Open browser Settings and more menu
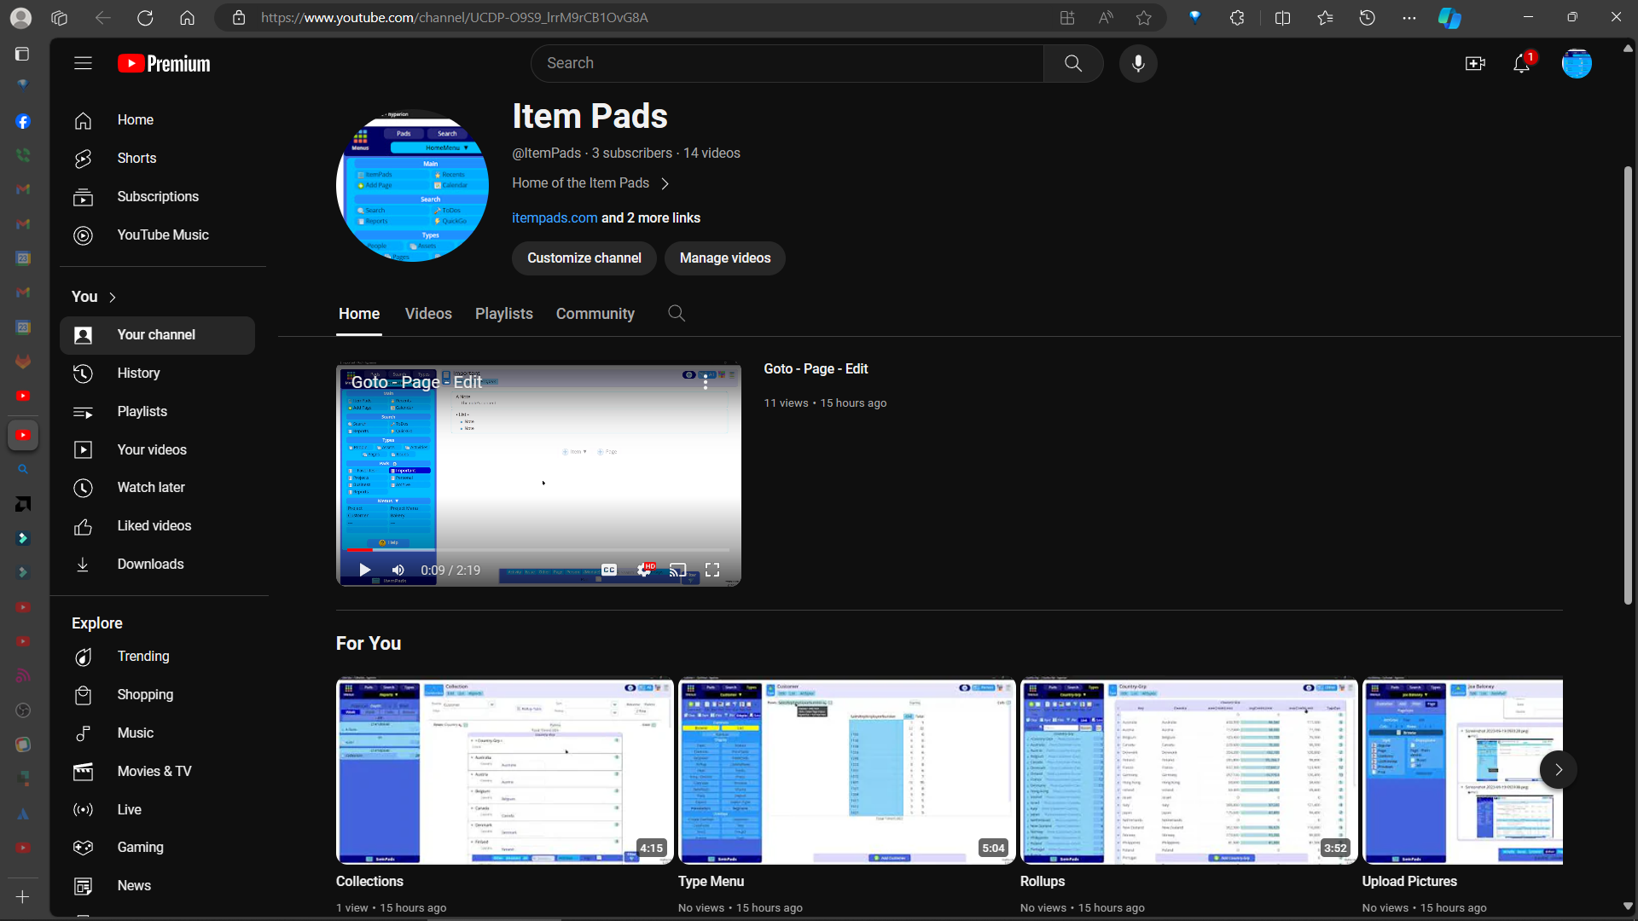The width and height of the screenshot is (1638, 921). (x=1409, y=18)
